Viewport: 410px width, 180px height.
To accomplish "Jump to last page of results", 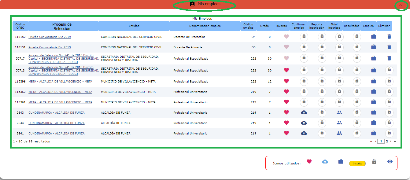I will coord(395,141).
